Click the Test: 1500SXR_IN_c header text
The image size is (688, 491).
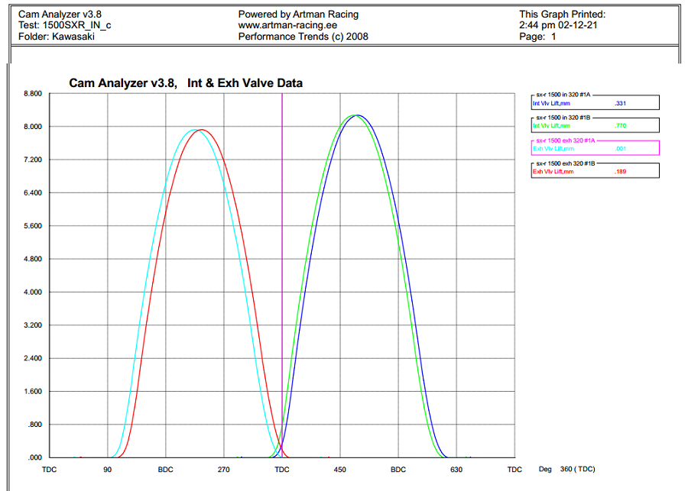pyautogui.click(x=59, y=25)
